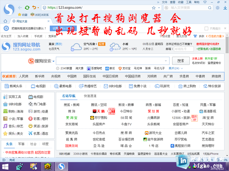Open the download manager icon

(225, 8)
